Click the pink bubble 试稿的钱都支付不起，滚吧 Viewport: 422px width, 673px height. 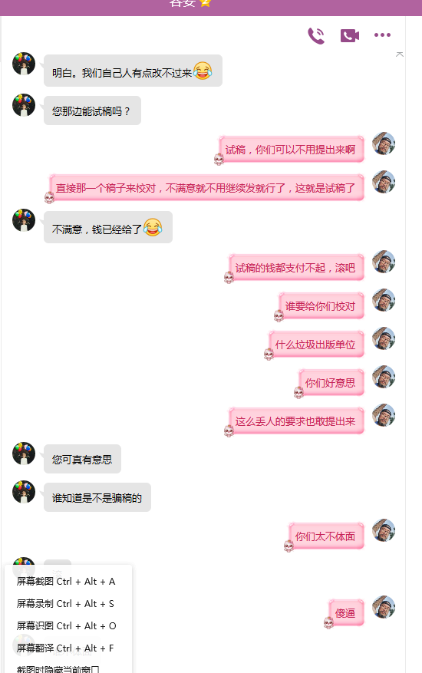(x=296, y=268)
